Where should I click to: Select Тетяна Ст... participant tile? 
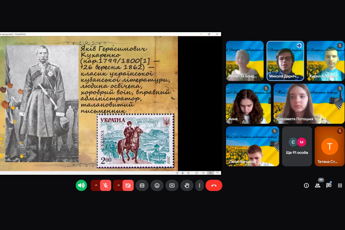point(330,146)
